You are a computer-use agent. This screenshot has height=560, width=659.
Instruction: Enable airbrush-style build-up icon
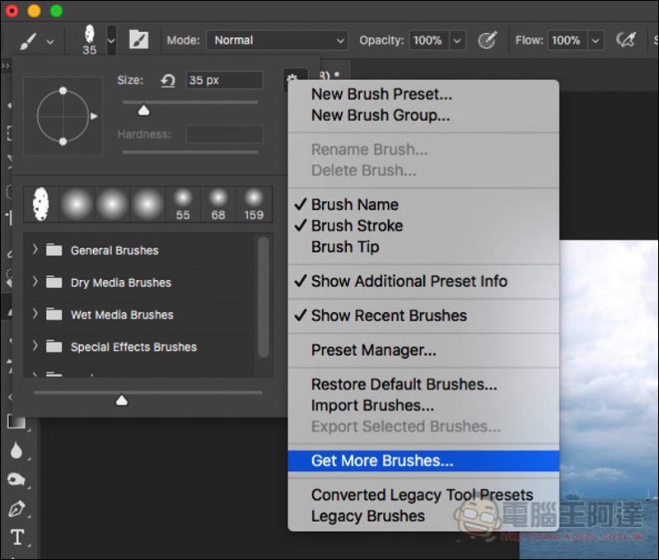coord(626,40)
